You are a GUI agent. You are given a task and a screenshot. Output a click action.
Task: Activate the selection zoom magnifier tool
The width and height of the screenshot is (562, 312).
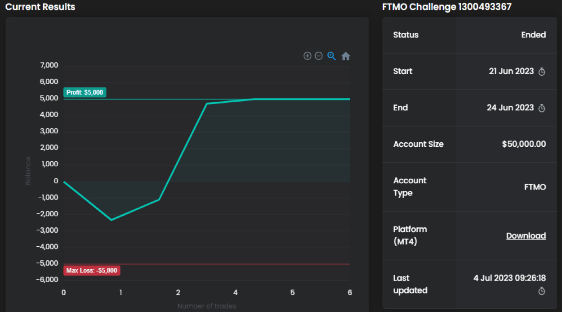click(332, 56)
